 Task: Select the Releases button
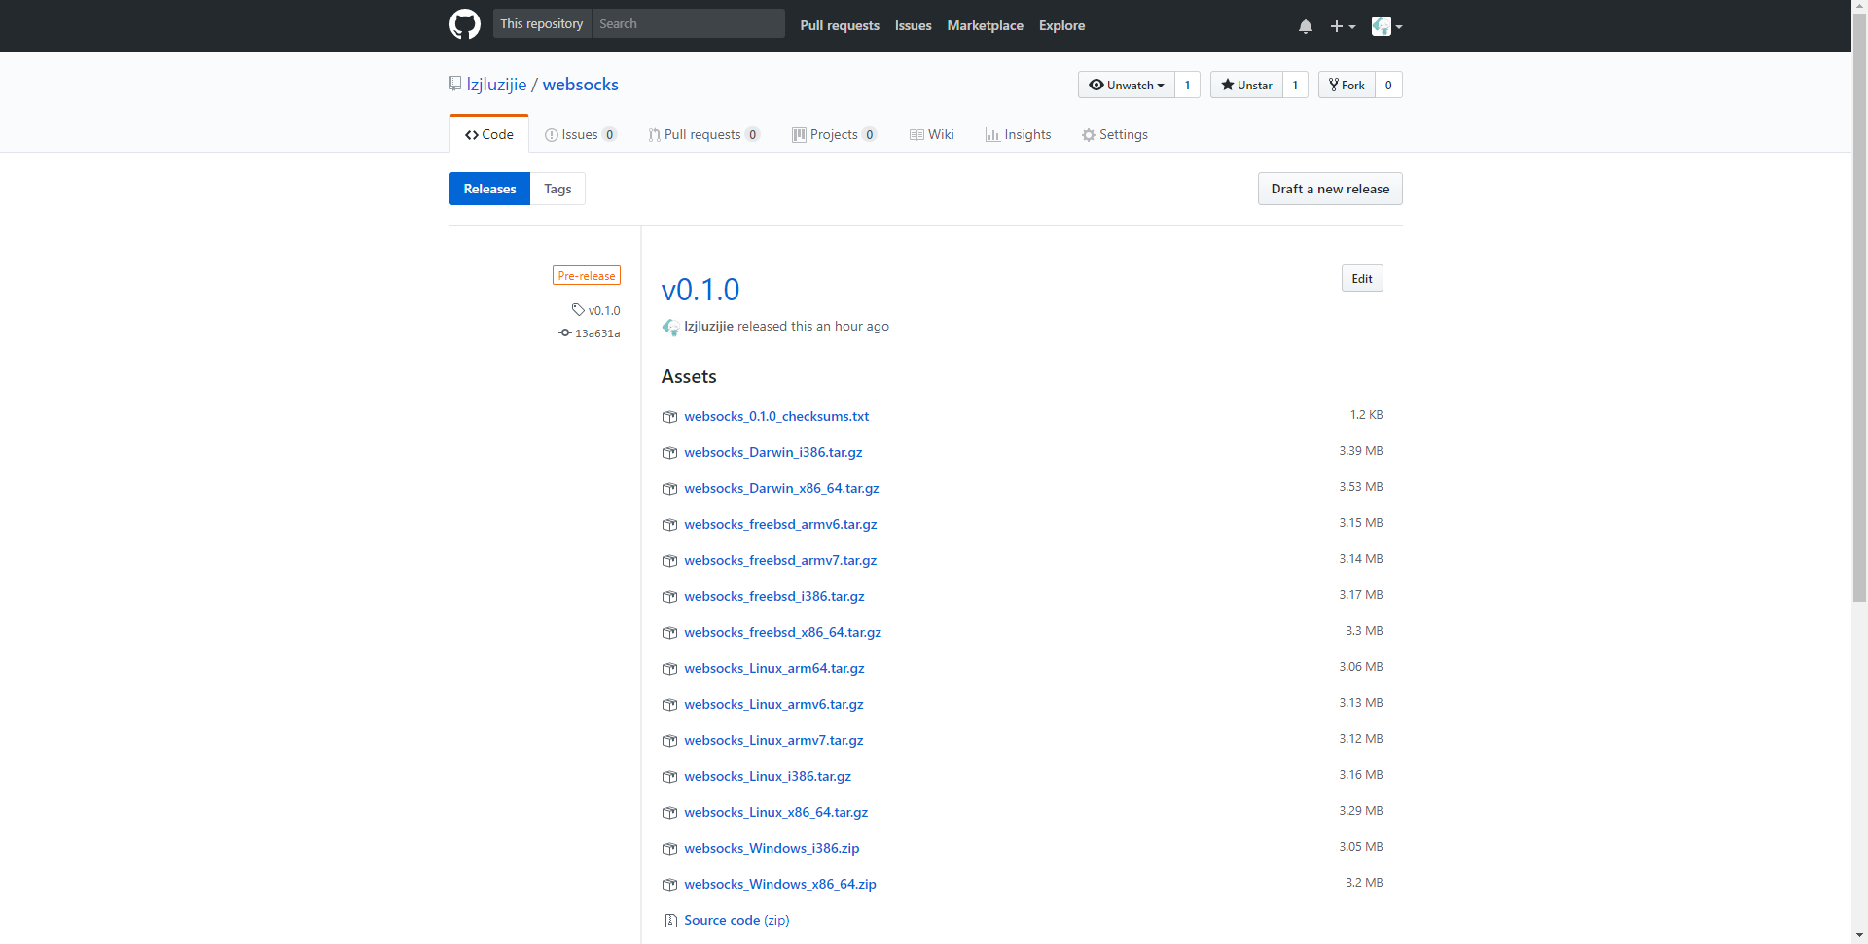(x=489, y=189)
